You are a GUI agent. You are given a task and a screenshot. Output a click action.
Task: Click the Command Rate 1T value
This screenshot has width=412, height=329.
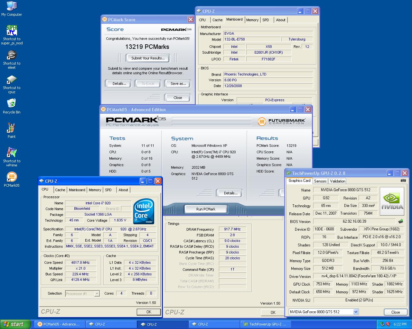click(x=232, y=270)
